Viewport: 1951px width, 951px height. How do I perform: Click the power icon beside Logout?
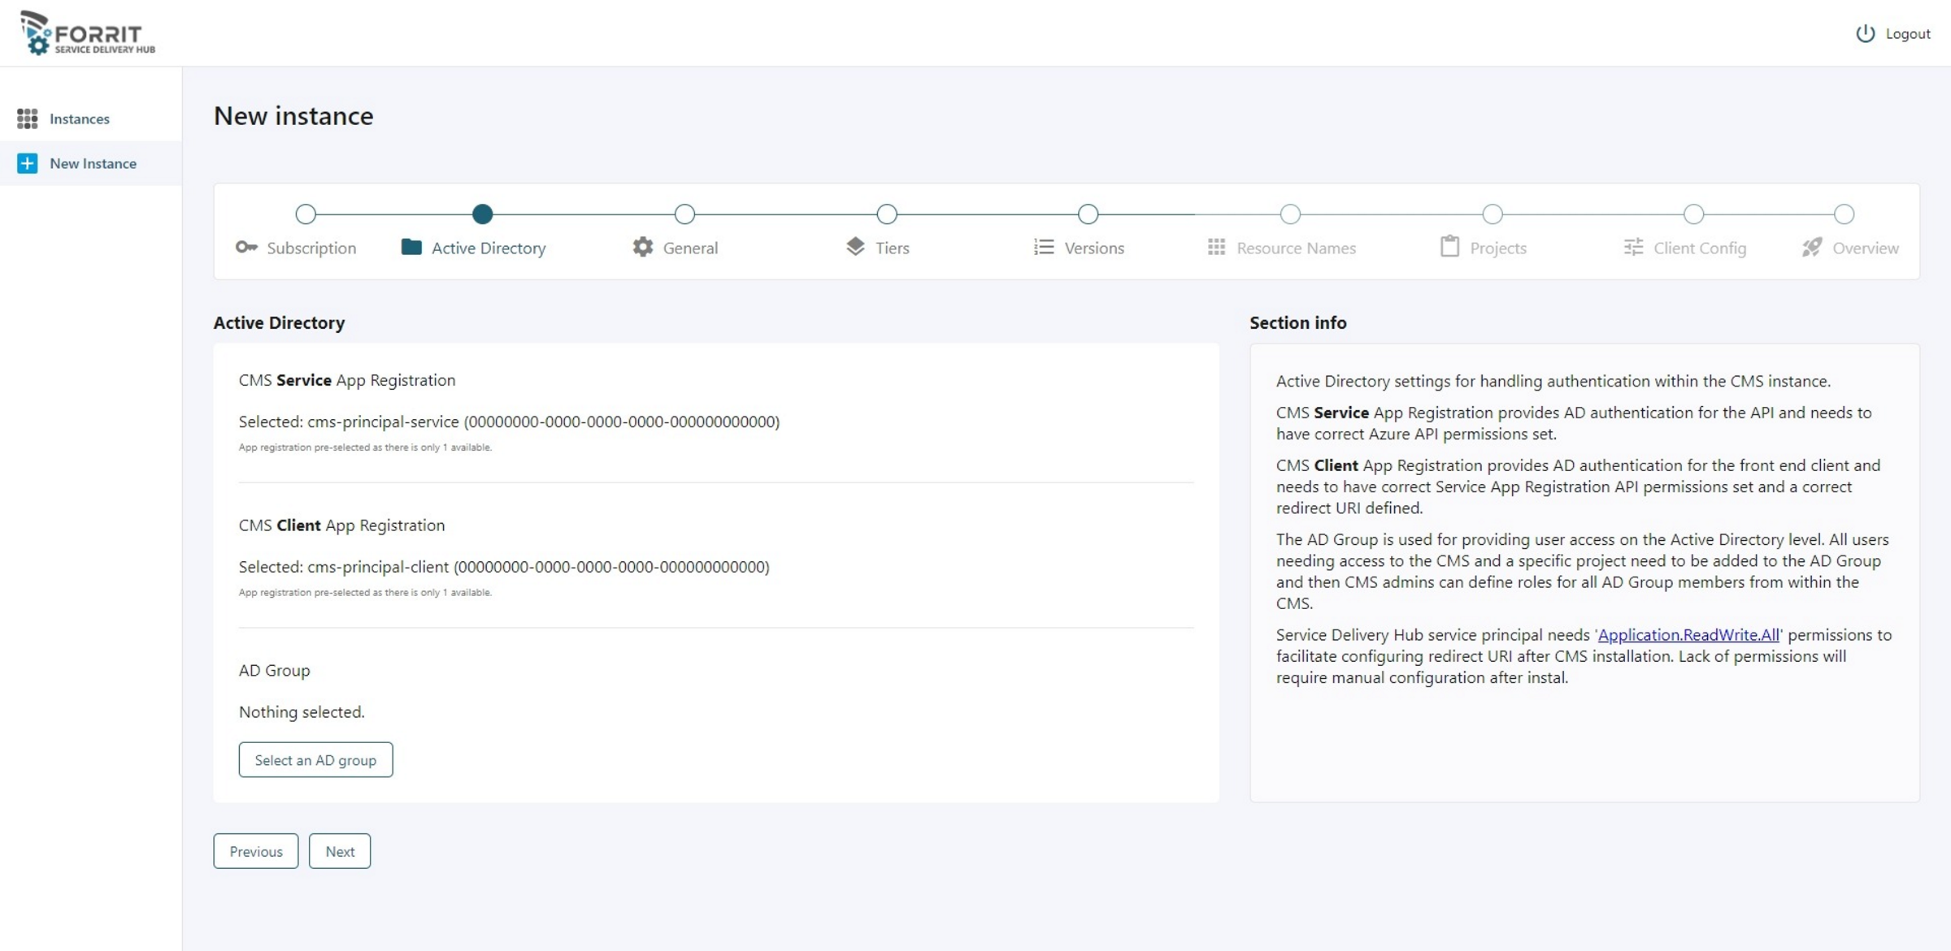[x=1866, y=33]
